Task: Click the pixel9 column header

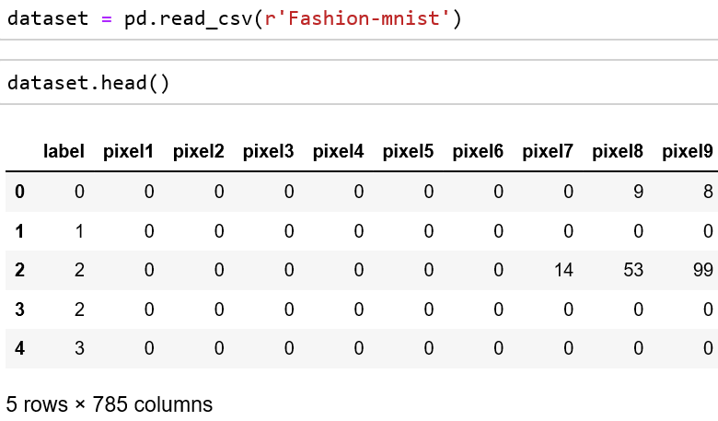Action: [x=688, y=151]
